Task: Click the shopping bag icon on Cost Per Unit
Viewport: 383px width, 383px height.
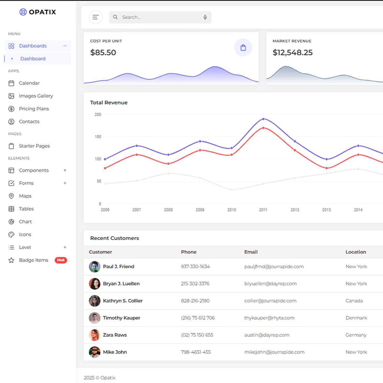Action: tap(243, 48)
